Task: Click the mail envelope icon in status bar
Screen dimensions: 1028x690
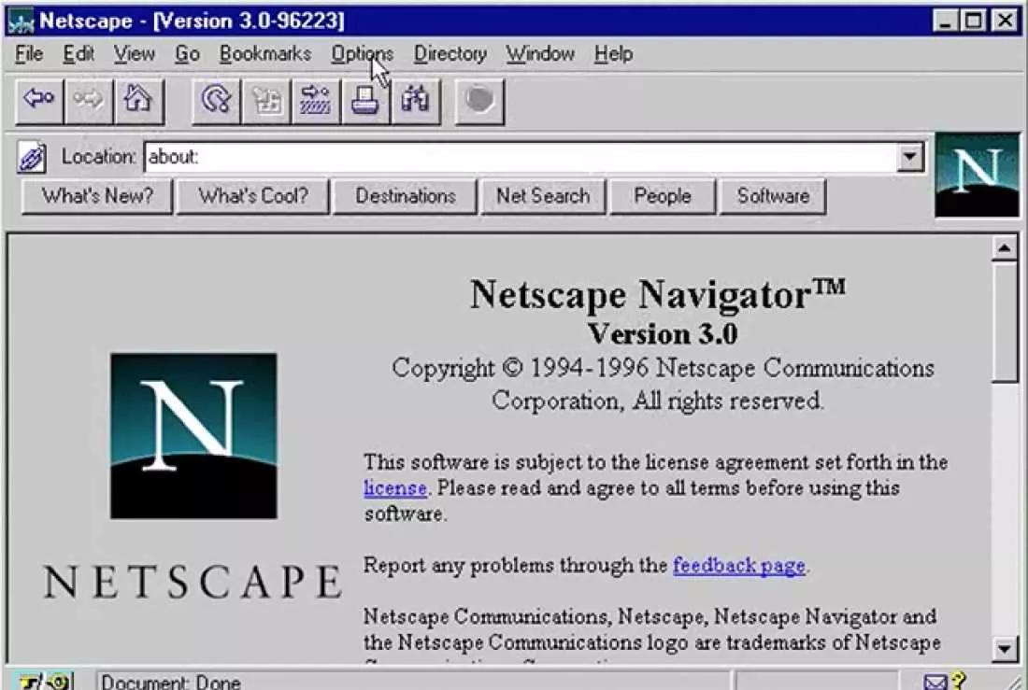Action: click(936, 682)
